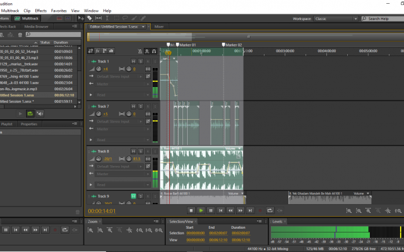
Task: Open Track 1 Read automation mode dropdown
Action: pos(122,95)
